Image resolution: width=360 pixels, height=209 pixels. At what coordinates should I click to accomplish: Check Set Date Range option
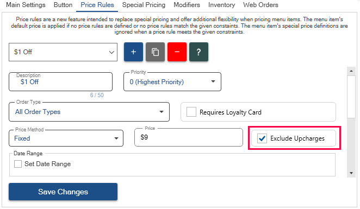pos(18,164)
